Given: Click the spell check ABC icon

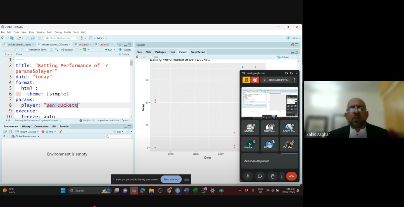Looking at the screenshot, I should (51, 50).
